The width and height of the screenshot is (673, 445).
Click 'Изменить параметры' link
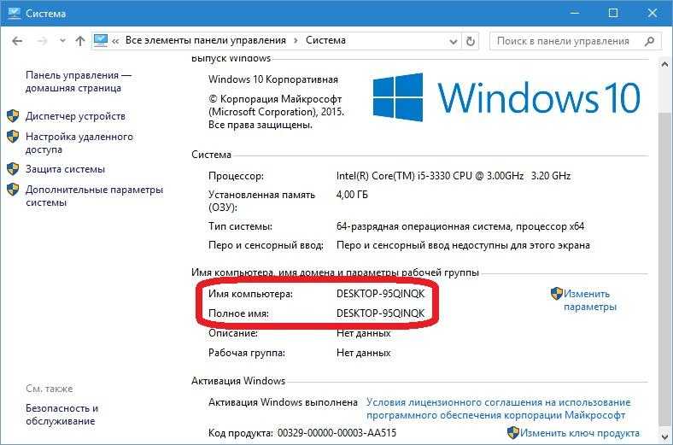click(590, 301)
